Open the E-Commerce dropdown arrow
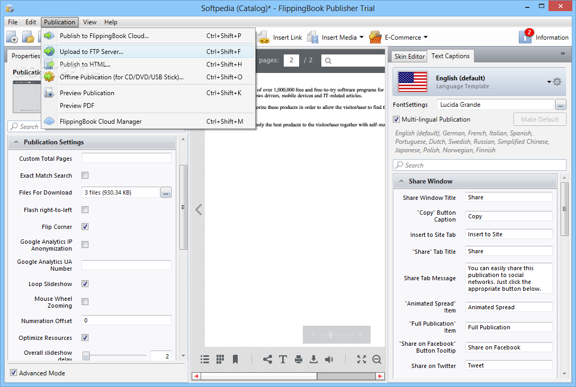The width and height of the screenshot is (576, 387). coord(426,37)
